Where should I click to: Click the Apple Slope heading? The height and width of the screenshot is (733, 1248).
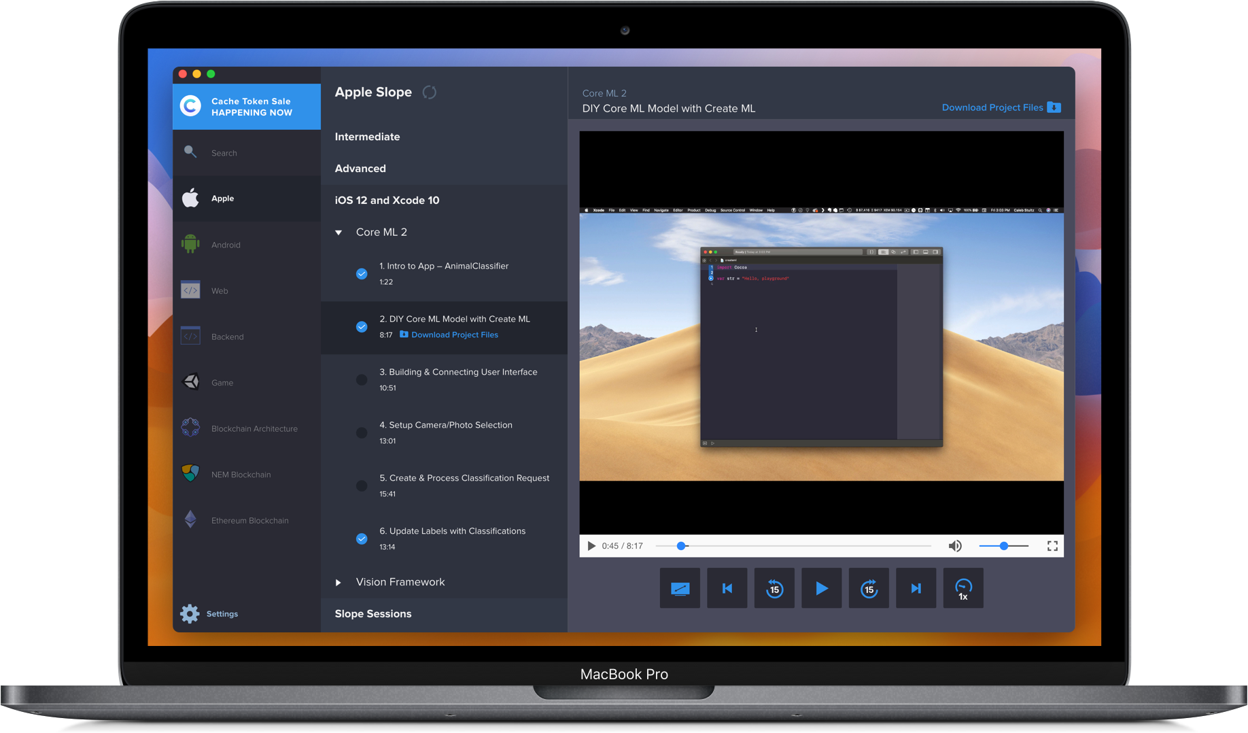[x=373, y=92]
